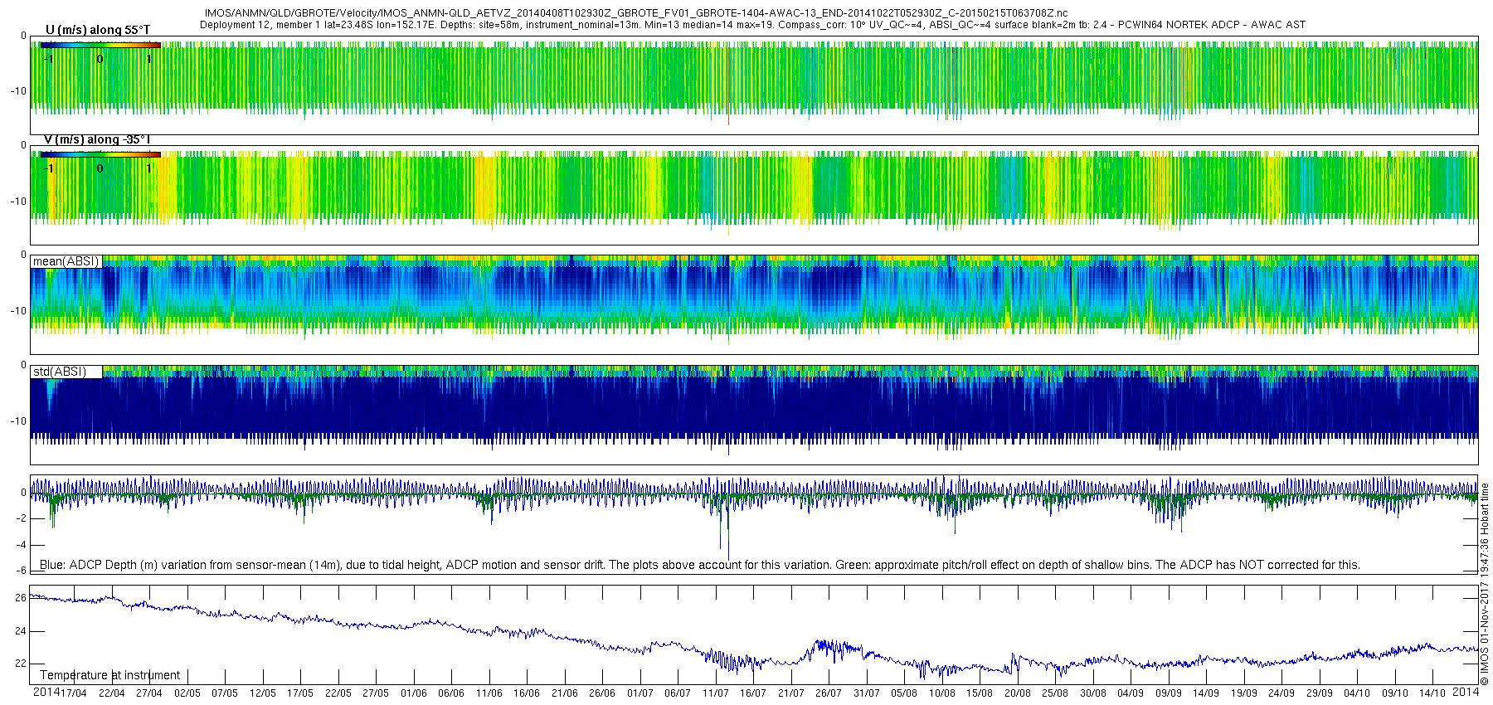
Task: Select the 'U (m/s) along 55°T' panel title
Action: pos(98,30)
